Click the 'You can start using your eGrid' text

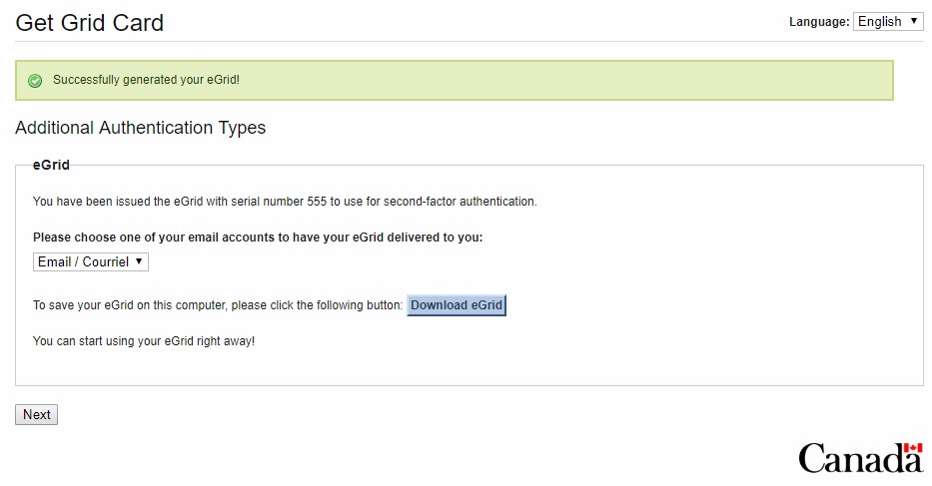click(x=144, y=341)
